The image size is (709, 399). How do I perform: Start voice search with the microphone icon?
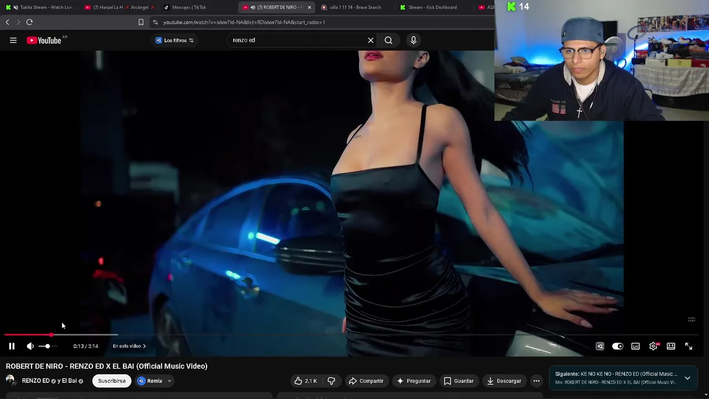[413, 40]
